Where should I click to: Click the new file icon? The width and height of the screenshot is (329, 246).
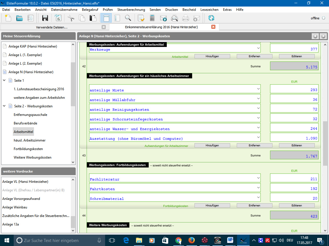point(8,18)
